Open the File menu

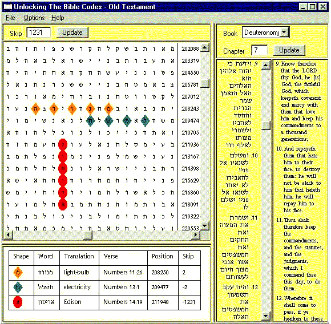click(x=10, y=18)
